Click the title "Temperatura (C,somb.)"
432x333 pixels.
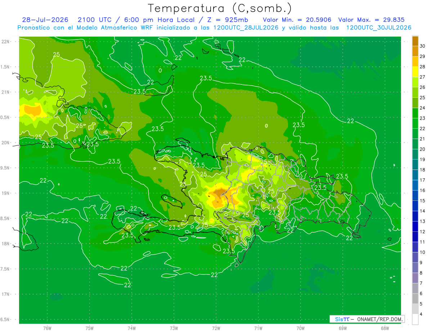pyautogui.click(x=220, y=8)
